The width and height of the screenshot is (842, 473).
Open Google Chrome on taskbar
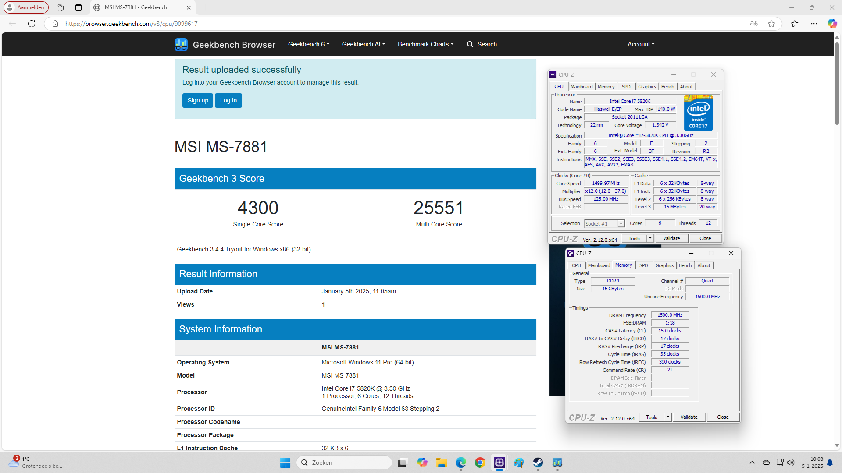coord(480,462)
